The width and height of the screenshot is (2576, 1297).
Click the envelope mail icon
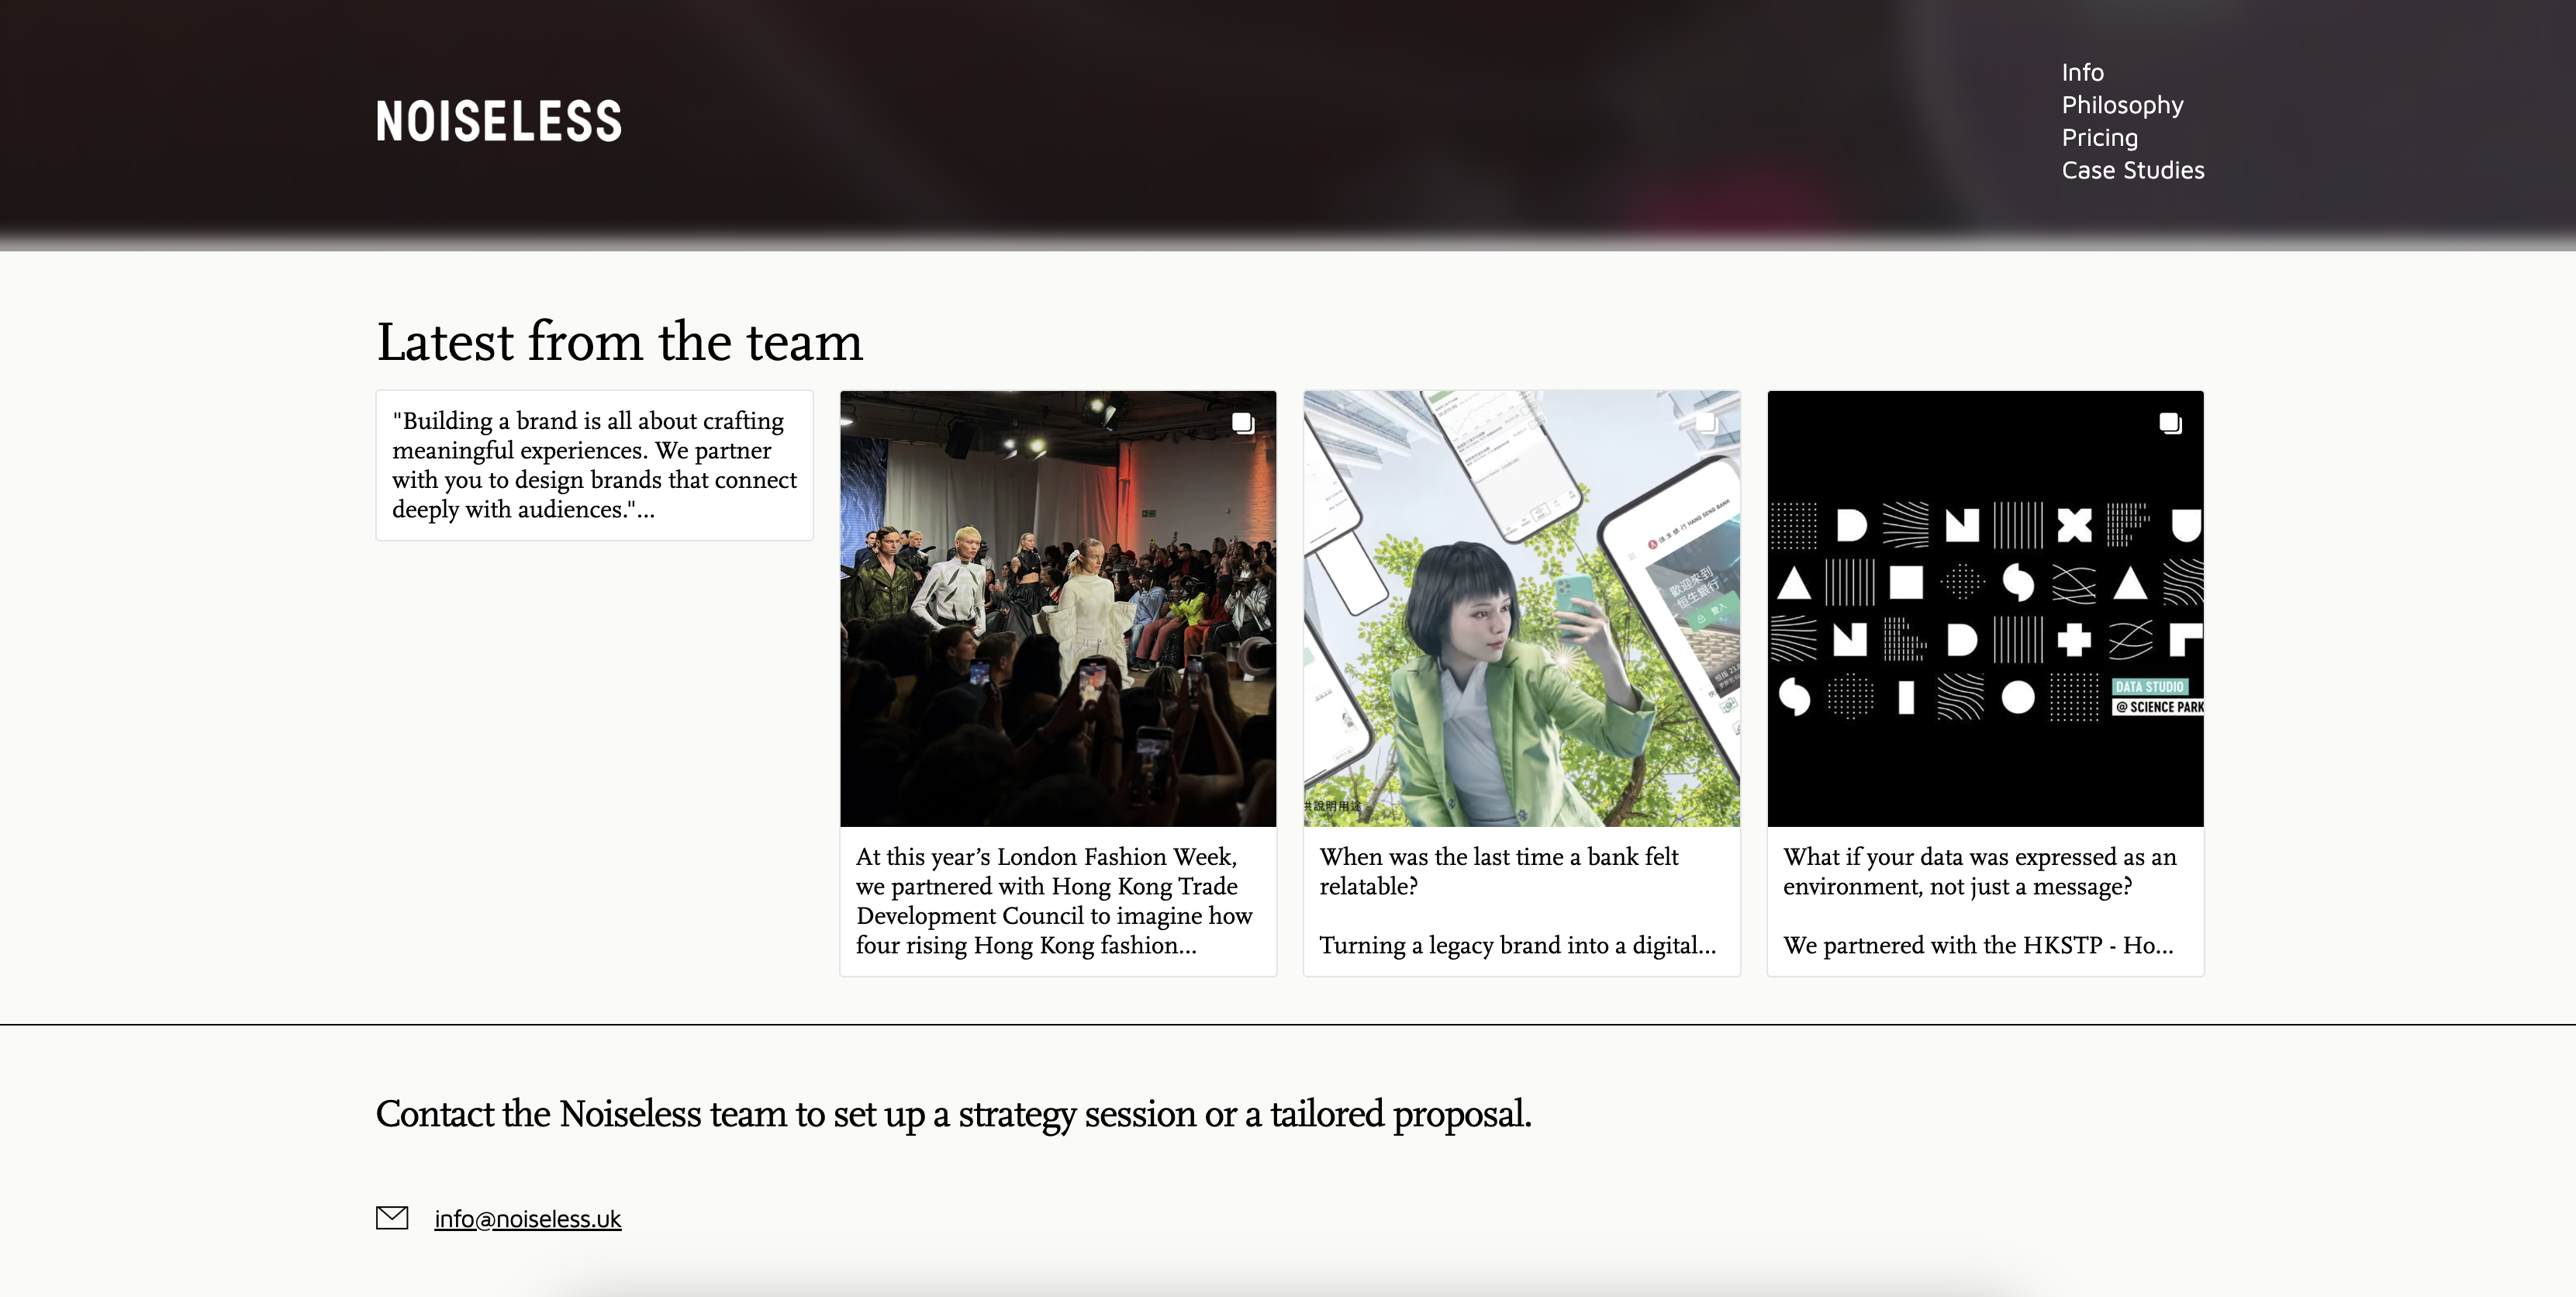click(x=392, y=1217)
